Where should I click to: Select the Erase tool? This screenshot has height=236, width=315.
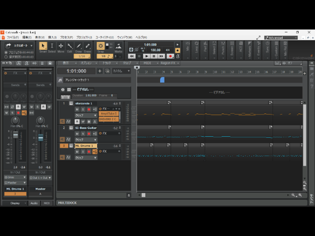(x=87, y=46)
